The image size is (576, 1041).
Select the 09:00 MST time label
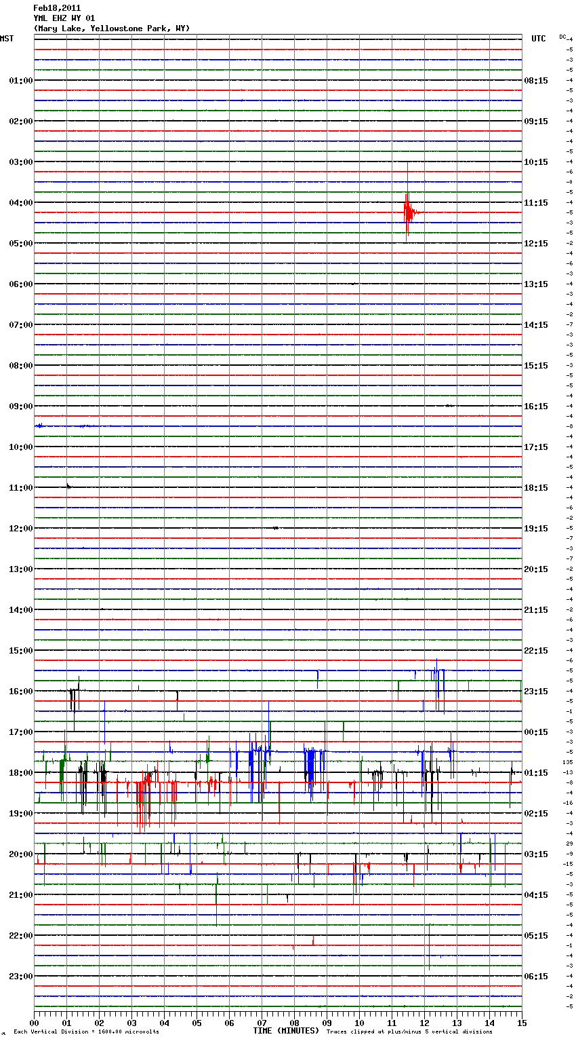coord(20,406)
